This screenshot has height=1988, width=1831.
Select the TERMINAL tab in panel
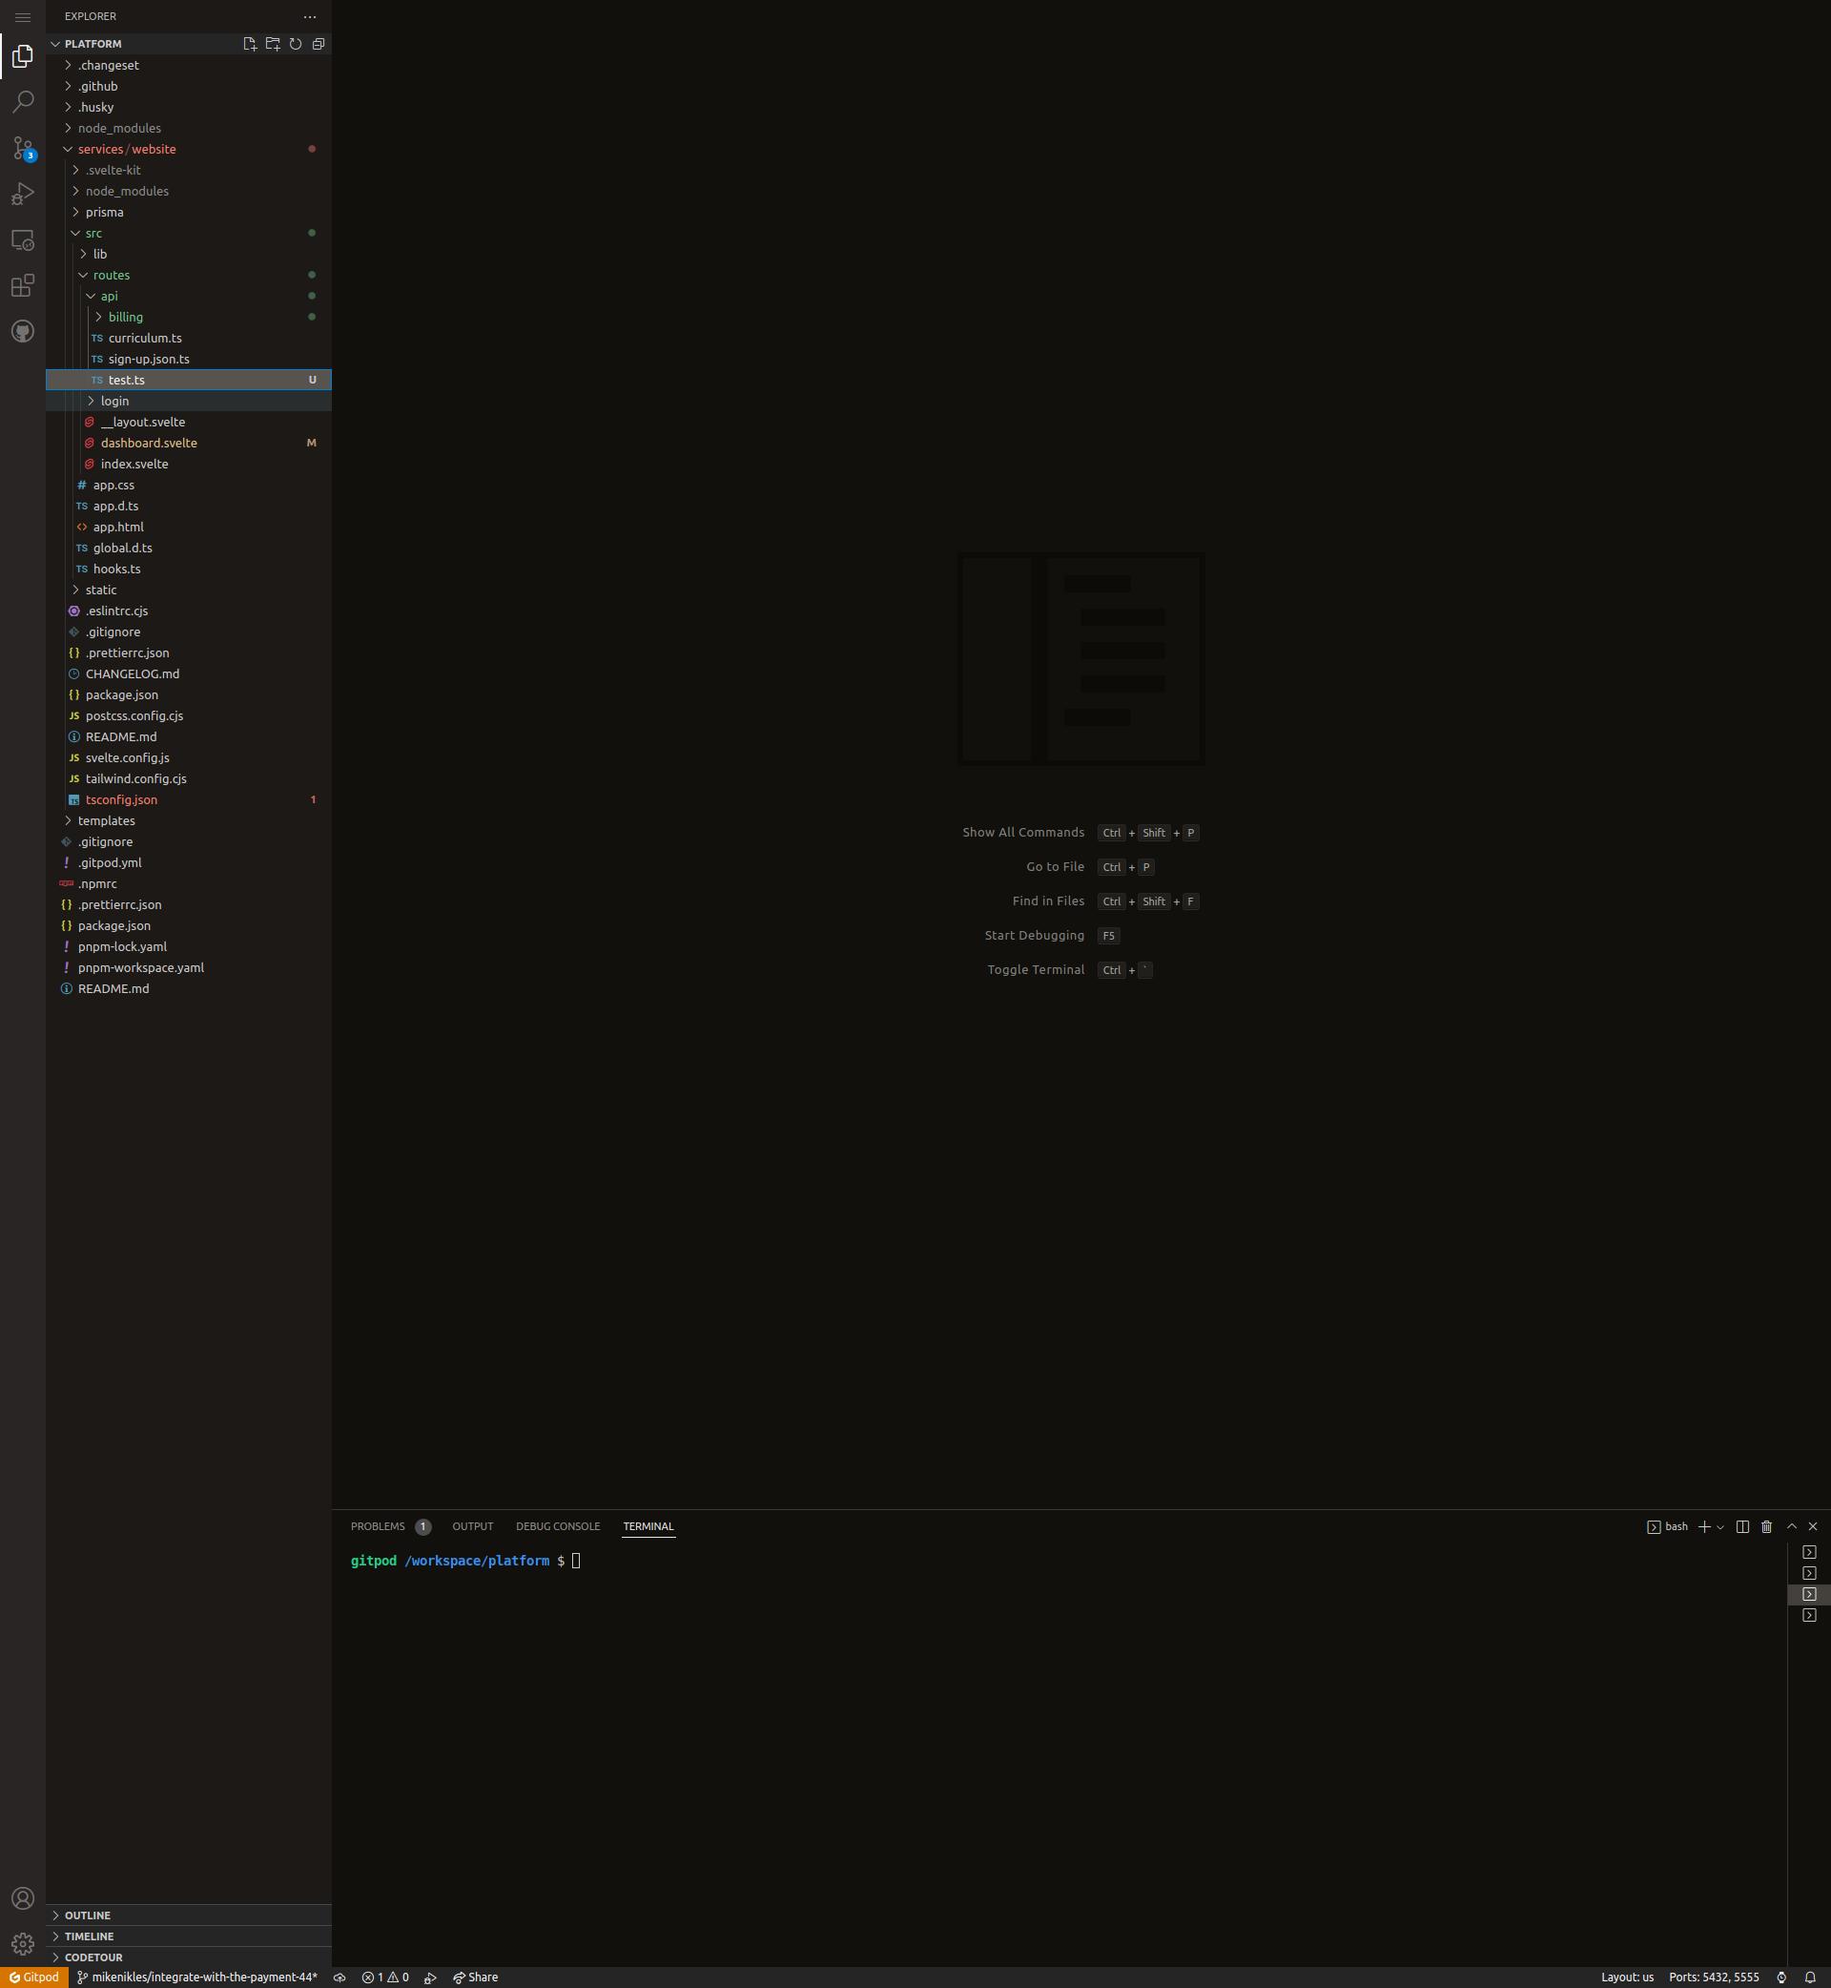point(648,1525)
